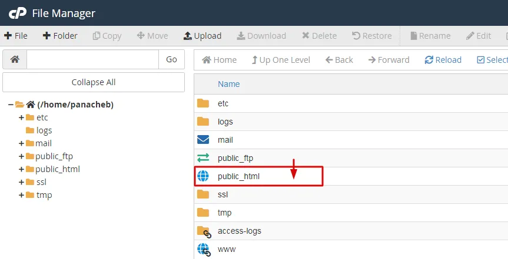Click the Go button
Image resolution: width=508 pixels, height=259 pixels.
171,59
